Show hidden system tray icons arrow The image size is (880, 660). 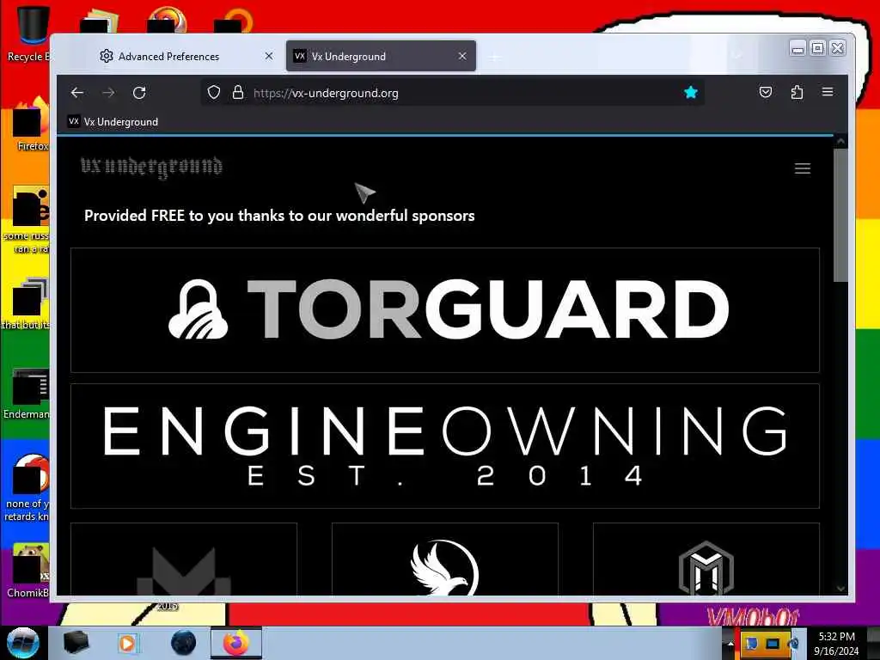tap(730, 644)
